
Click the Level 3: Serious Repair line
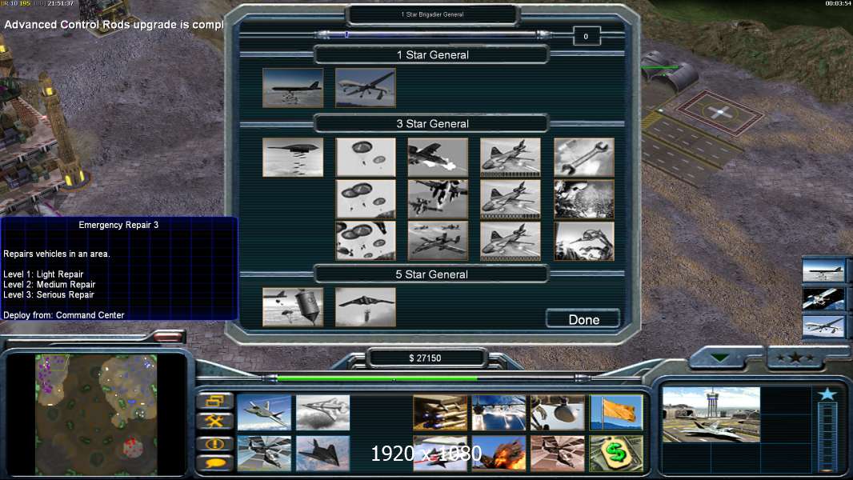tap(49, 294)
